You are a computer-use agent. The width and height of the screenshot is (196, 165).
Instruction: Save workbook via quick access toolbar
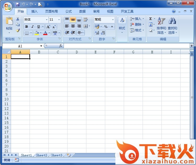(18, 4)
